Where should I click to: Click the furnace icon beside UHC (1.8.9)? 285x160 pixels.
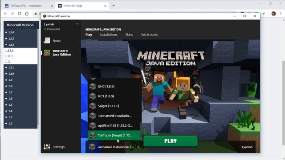tap(93, 86)
